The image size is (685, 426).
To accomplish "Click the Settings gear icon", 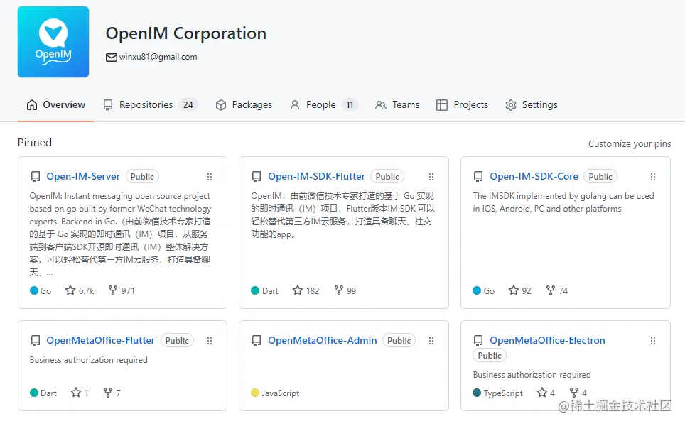I will coord(511,105).
